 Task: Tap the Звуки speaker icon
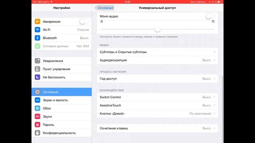(x=37, y=116)
